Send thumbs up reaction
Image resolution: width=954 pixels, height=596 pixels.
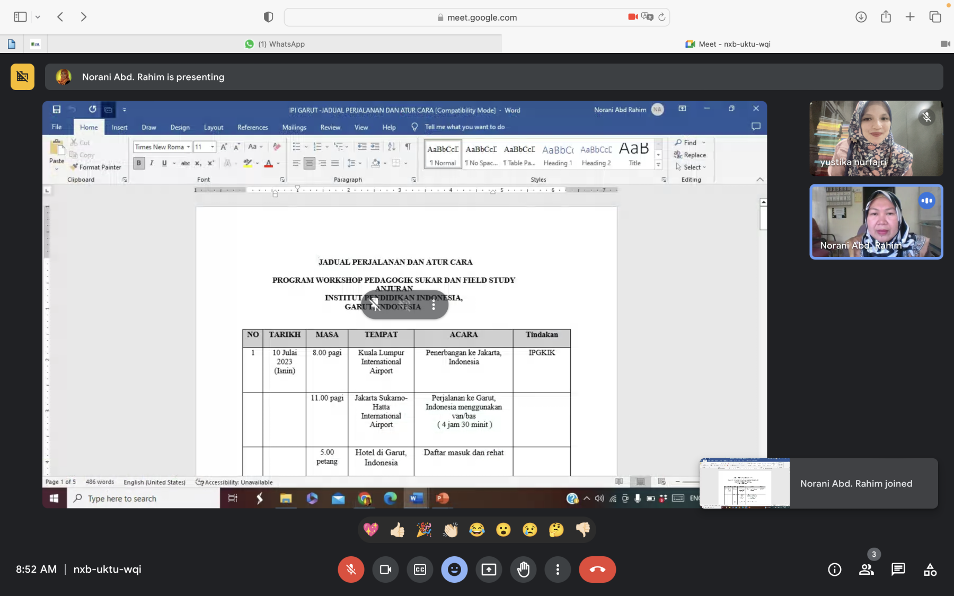(397, 529)
